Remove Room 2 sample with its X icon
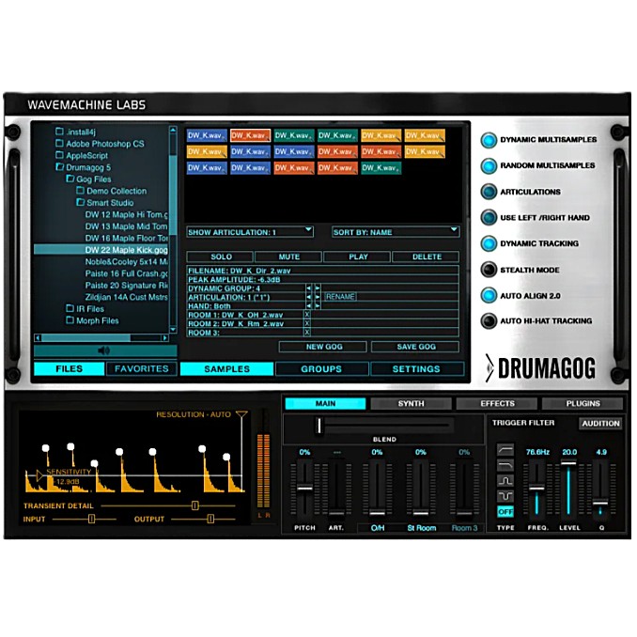 (307, 323)
